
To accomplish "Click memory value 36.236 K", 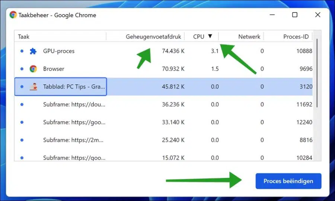I will click(x=173, y=104).
